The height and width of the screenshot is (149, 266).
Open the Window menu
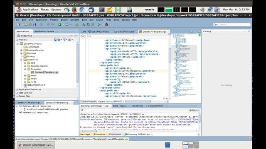pyautogui.click(x=126, y=20)
